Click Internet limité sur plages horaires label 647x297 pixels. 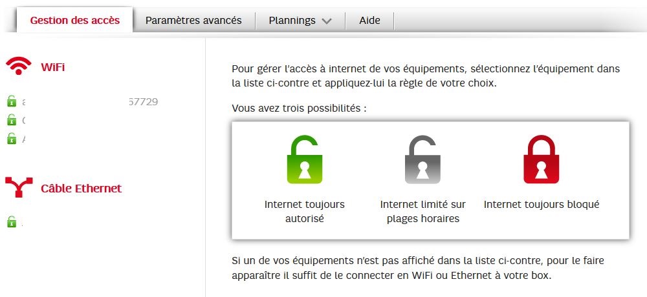(x=423, y=211)
